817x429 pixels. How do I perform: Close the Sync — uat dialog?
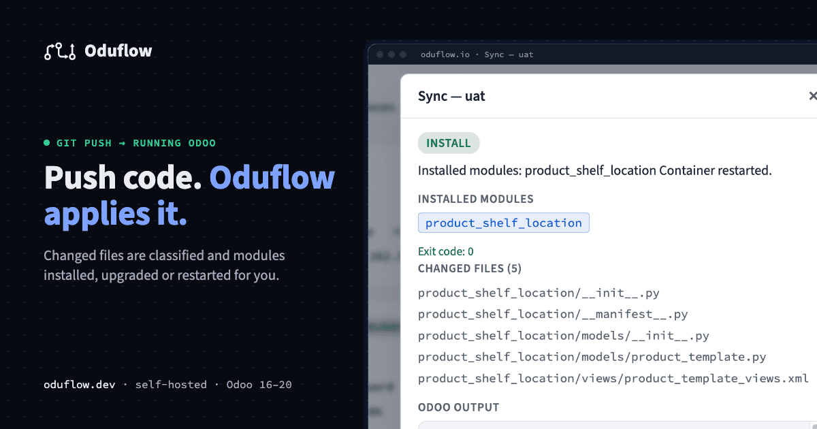coord(812,96)
